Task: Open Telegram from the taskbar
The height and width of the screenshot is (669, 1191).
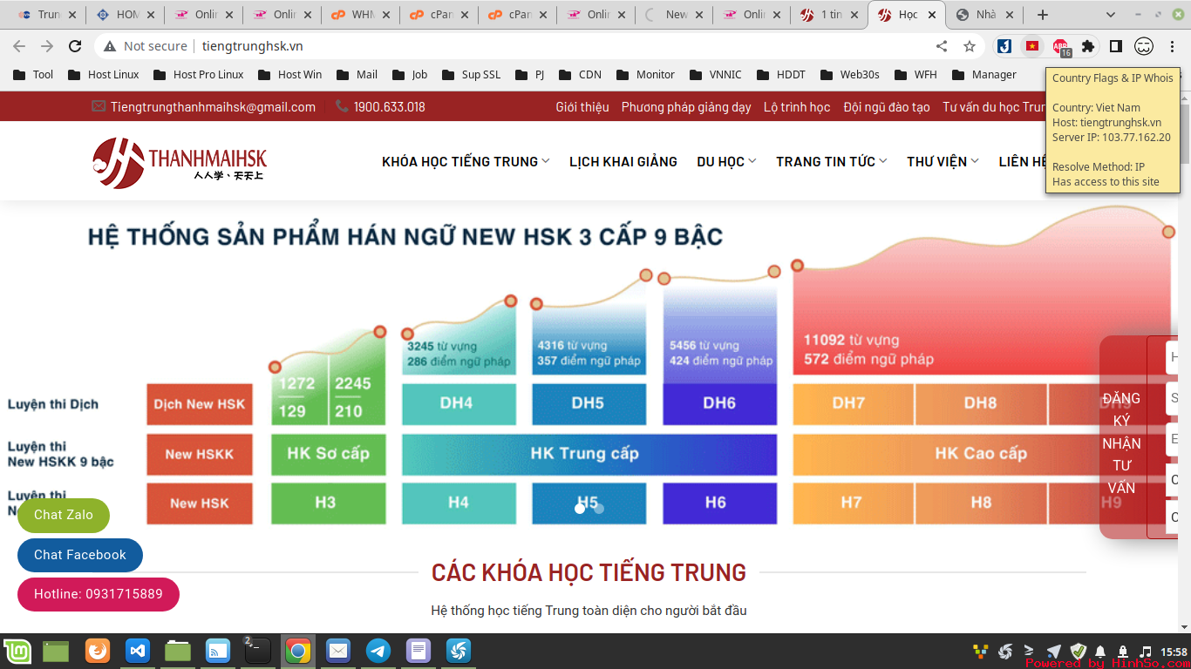Action: click(378, 651)
